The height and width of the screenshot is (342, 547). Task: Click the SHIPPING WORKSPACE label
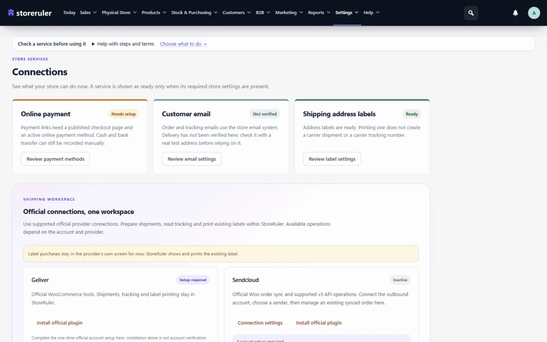coord(49,199)
